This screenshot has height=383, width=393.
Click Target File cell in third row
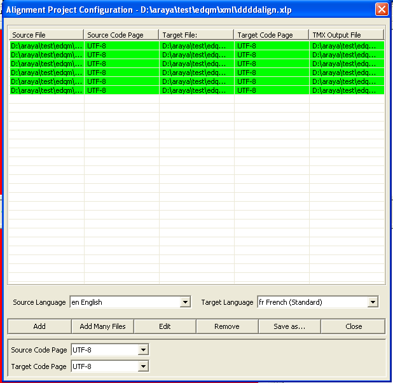(197, 64)
